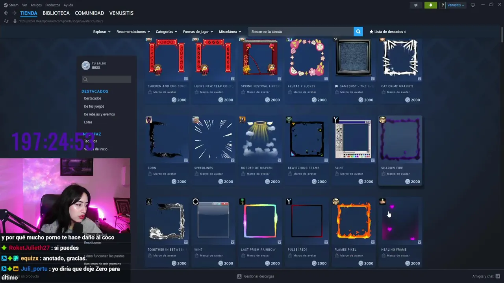Select the Win7 avatar frame
This screenshot has width=504, height=283.
[213, 221]
